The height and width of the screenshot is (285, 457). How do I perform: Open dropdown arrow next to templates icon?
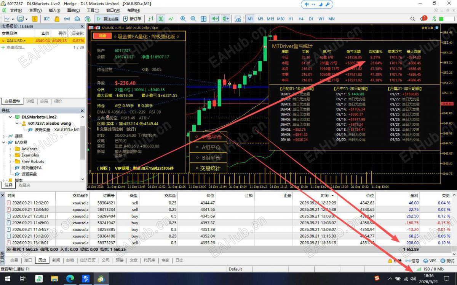point(26,19)
